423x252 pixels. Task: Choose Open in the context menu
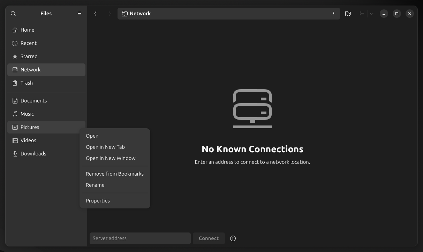pos(92,136)
